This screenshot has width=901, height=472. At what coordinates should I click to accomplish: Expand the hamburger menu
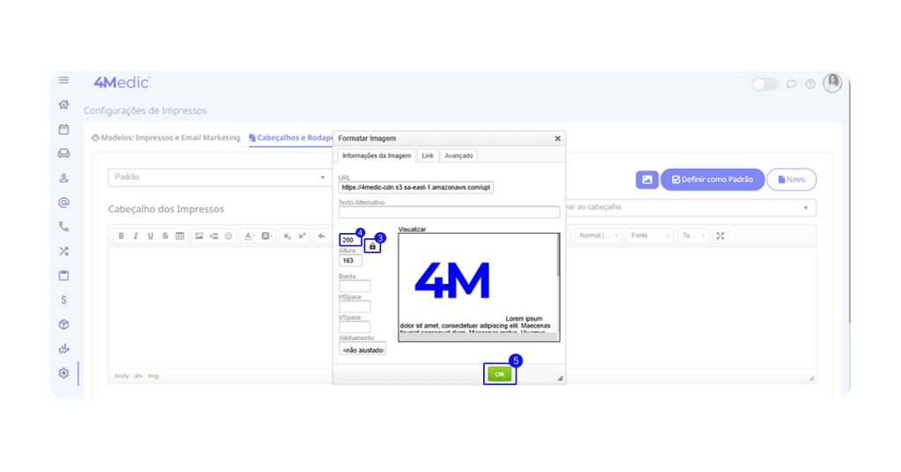click(x=63, y=81)
